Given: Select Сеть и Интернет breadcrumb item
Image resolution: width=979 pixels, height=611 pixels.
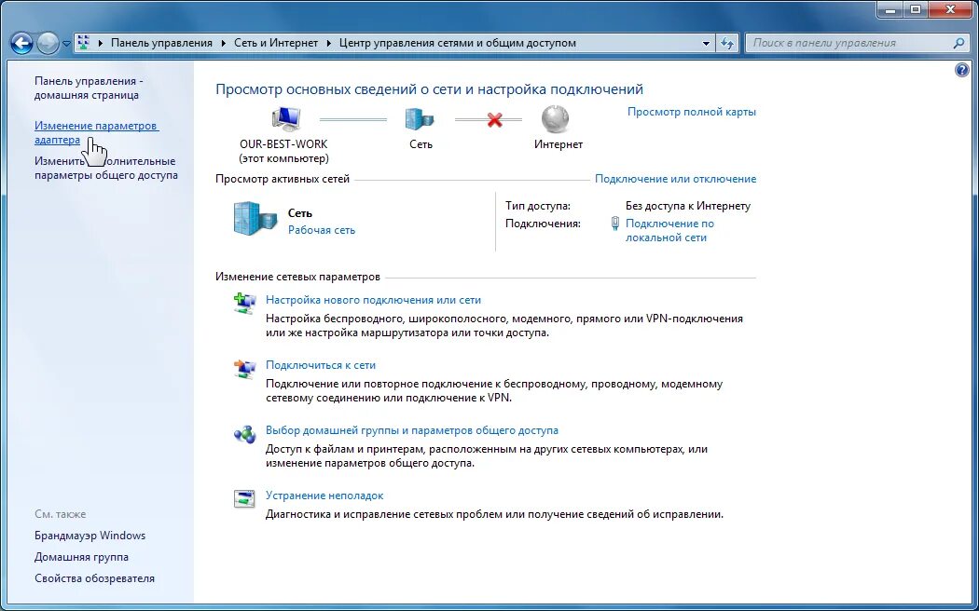Looking at the screenshot, I should (275, 43).
